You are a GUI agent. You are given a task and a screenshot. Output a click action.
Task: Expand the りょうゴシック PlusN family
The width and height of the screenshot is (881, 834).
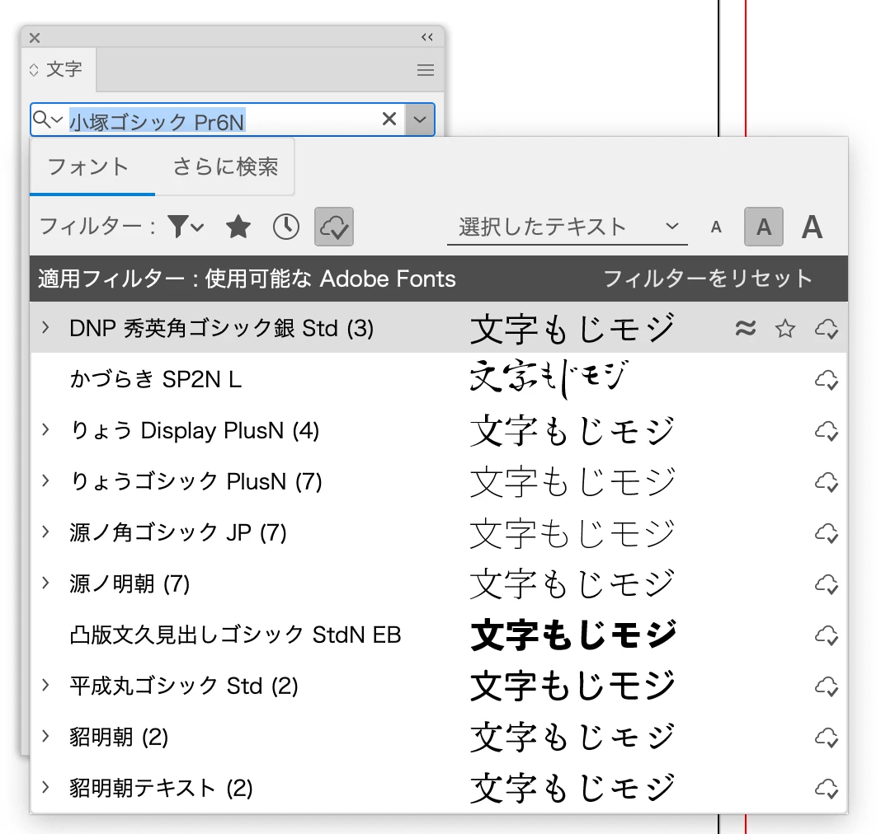tap(45, 481)
